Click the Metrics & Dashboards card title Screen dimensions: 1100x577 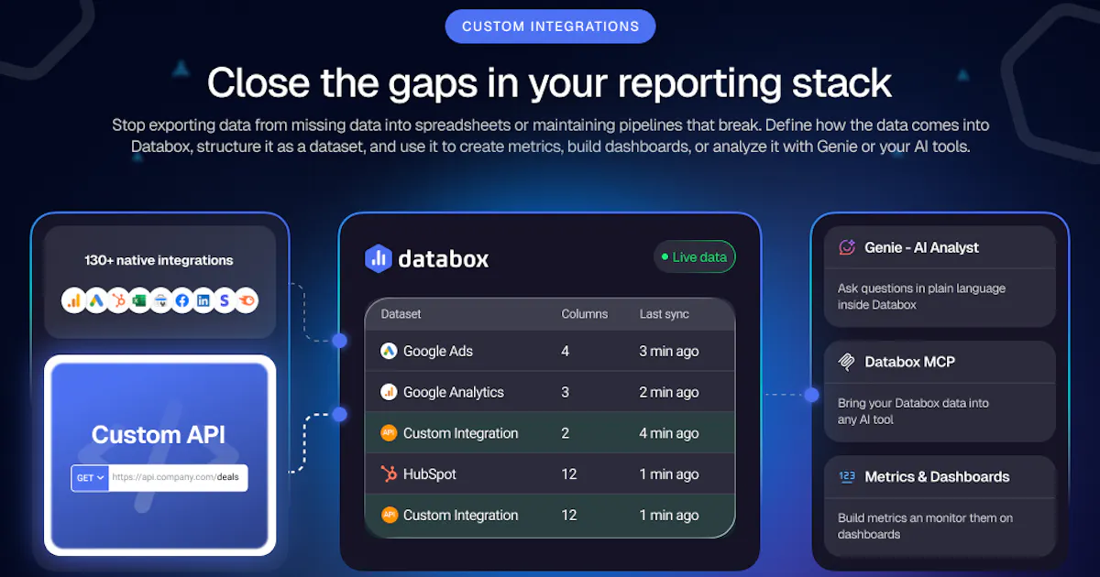[x=937, y=476]
